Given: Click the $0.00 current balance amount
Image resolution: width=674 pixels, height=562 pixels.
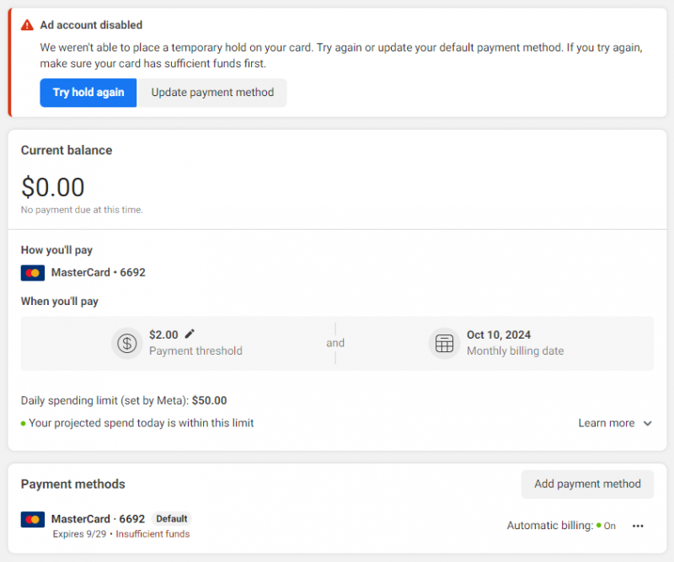Looking at the screenshot, I should pos(53,187).
